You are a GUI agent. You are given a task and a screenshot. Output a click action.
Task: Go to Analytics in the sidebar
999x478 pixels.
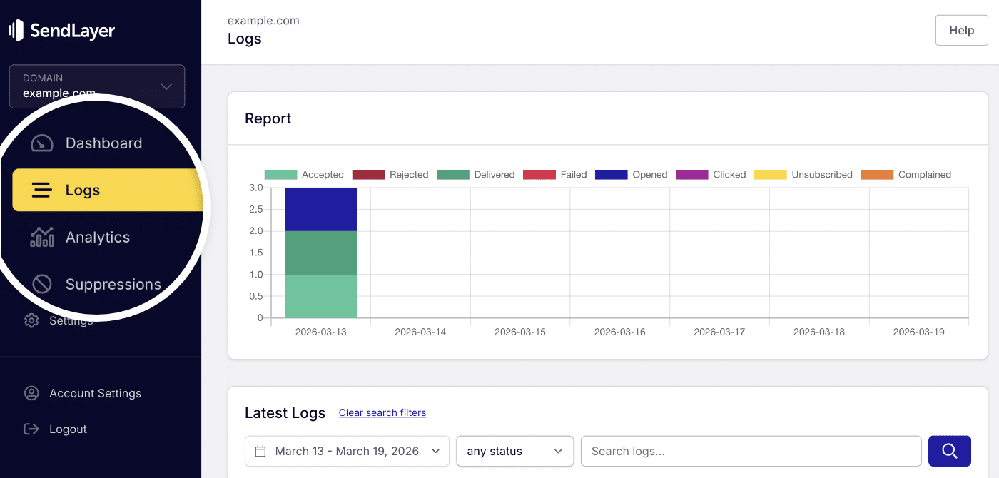[97, 237]
